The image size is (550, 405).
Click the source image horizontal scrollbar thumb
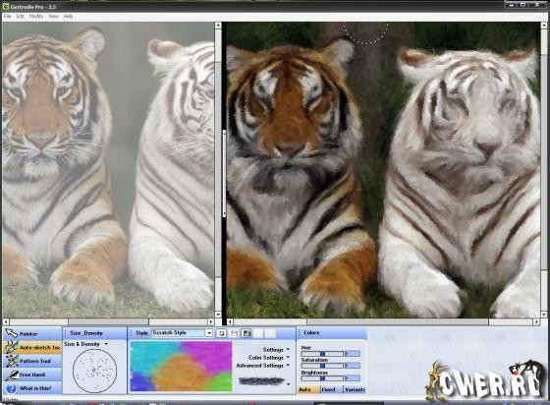point(108,321)
